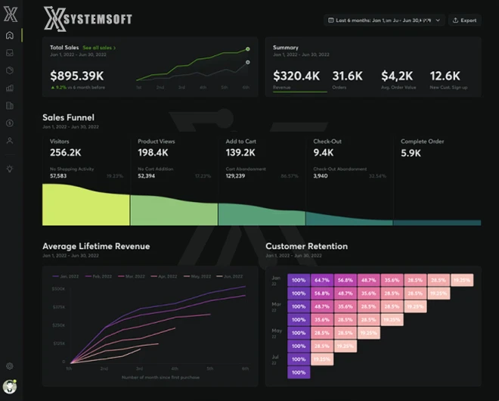Click the dollar coin icon in sidebar
Viewport: 499px width, 401px height.
tap(10, 123)
